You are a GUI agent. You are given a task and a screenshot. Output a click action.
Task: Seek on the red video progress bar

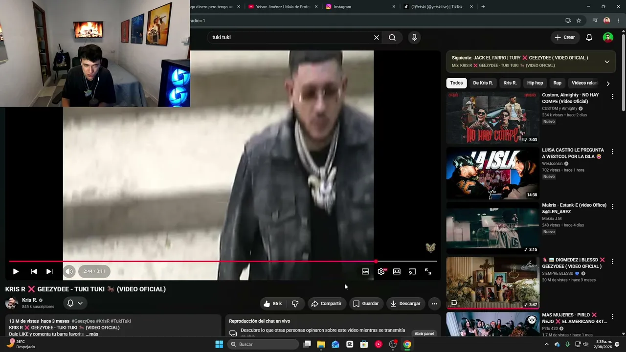[x=223, y=262]
